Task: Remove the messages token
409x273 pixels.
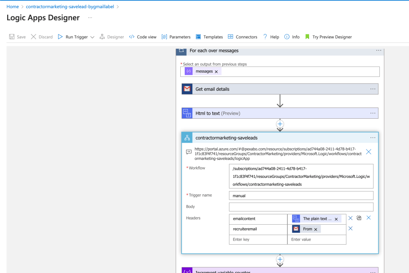Action: coord(216,72)
